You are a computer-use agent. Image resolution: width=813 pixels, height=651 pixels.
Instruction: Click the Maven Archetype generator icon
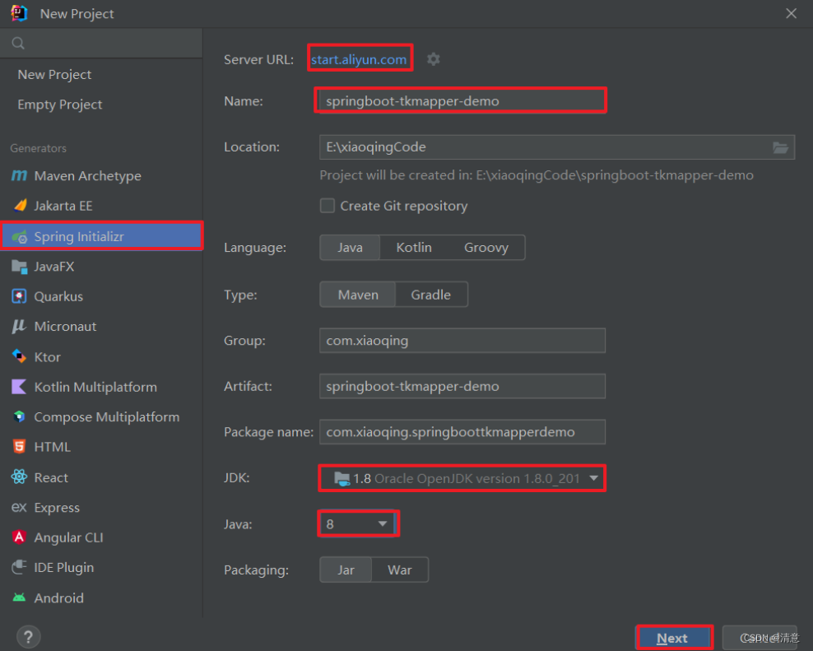19,176
